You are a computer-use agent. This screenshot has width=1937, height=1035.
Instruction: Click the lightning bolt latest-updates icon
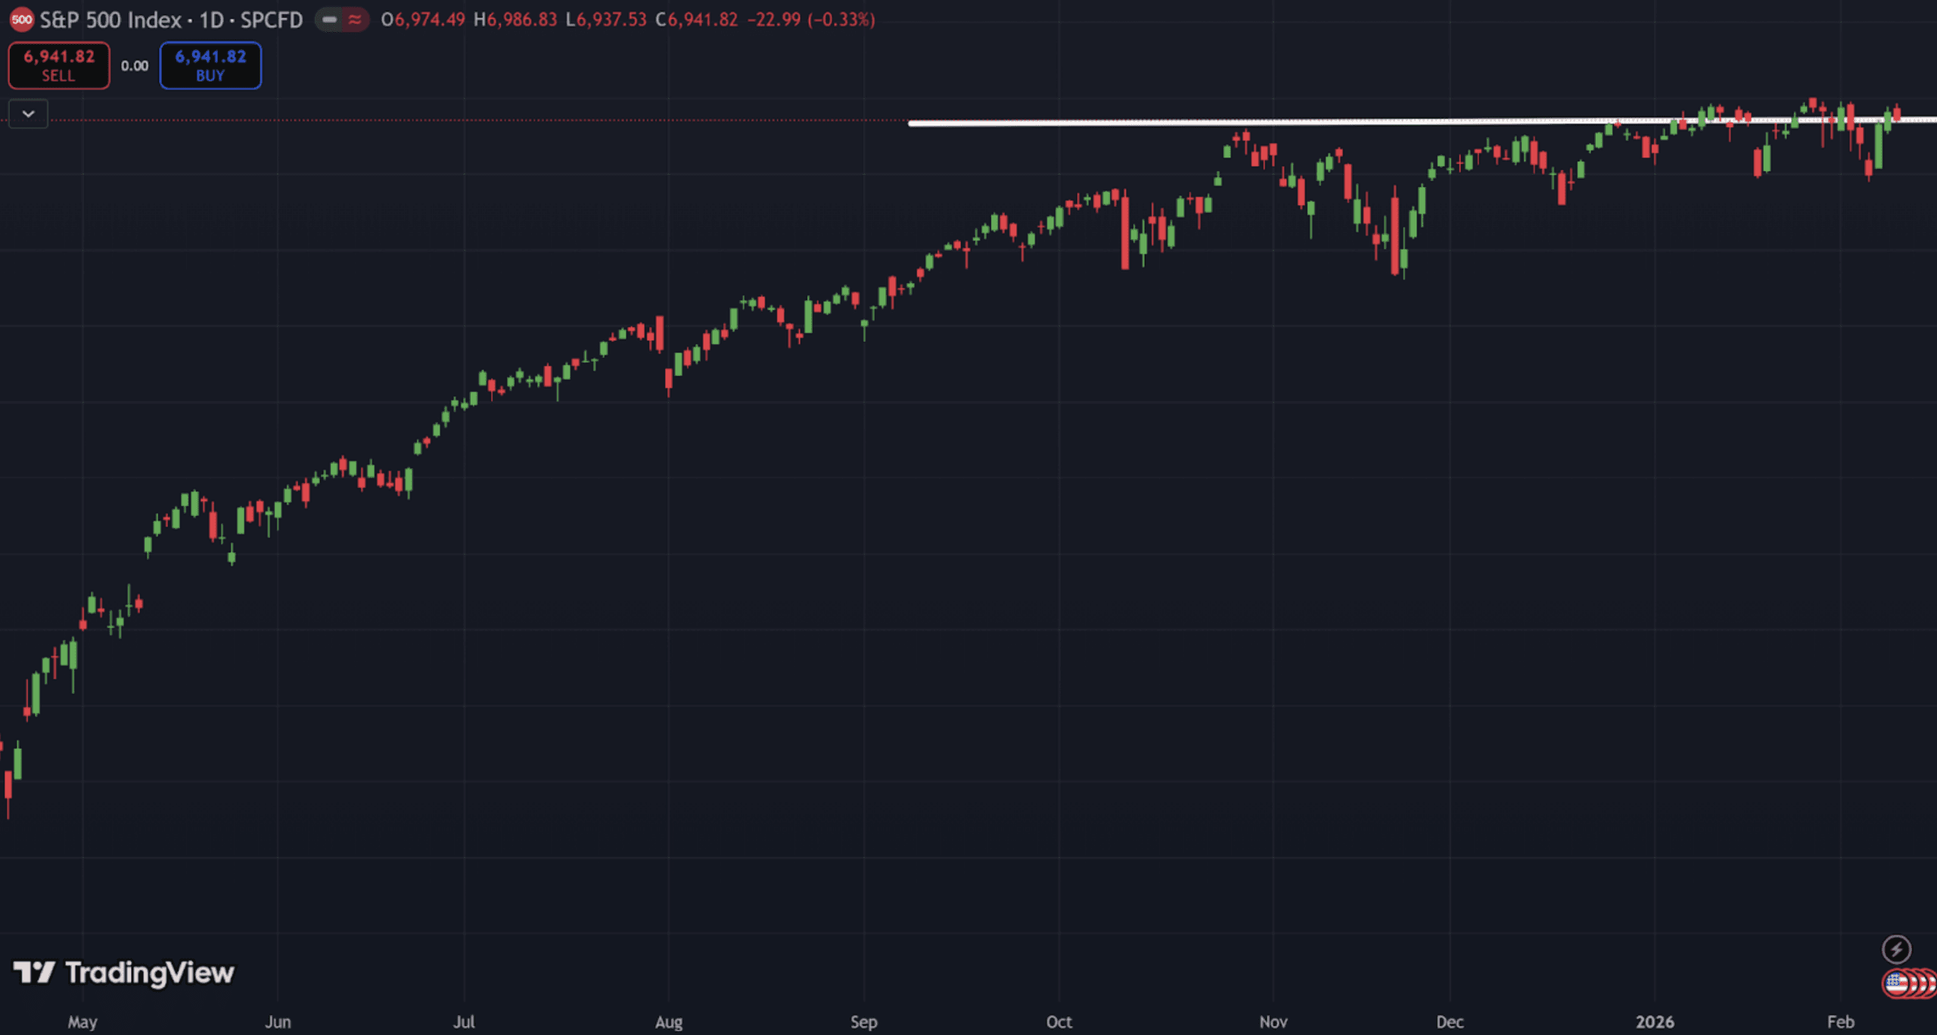click(1896, 949)
